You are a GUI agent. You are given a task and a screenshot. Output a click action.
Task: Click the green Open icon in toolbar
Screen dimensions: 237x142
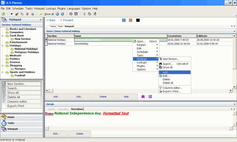(3, 14)
